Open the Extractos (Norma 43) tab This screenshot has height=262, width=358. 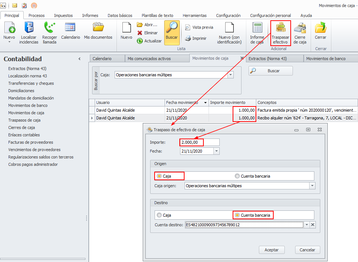pos(267,59)
